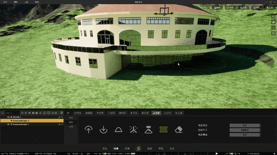This screenshot has height=155, width=277.
Task: Step the 0.5 brush falloff value arrows
Action: pos(261,135)
